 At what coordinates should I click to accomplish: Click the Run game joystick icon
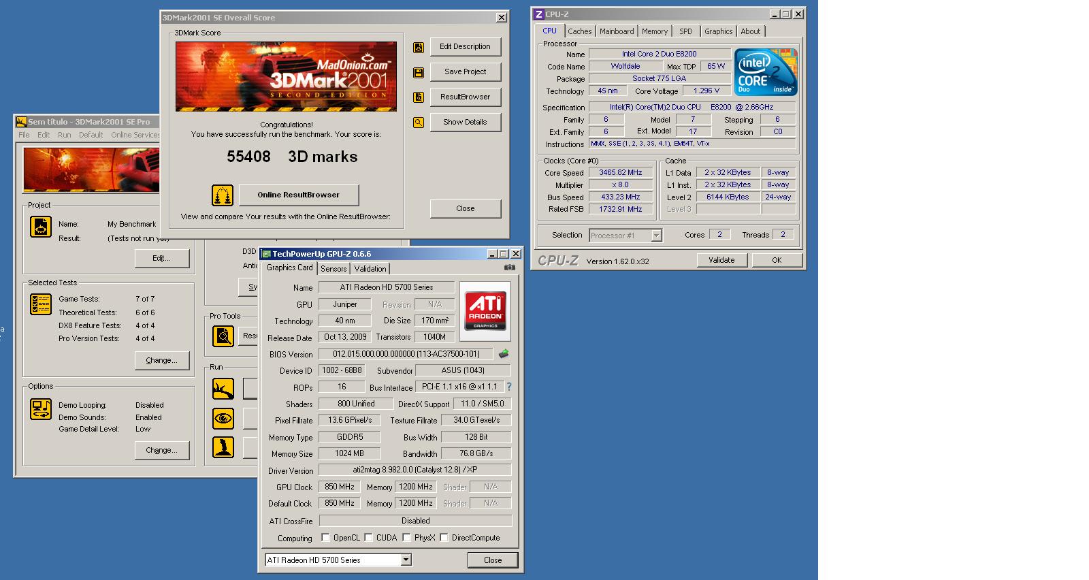223,447
